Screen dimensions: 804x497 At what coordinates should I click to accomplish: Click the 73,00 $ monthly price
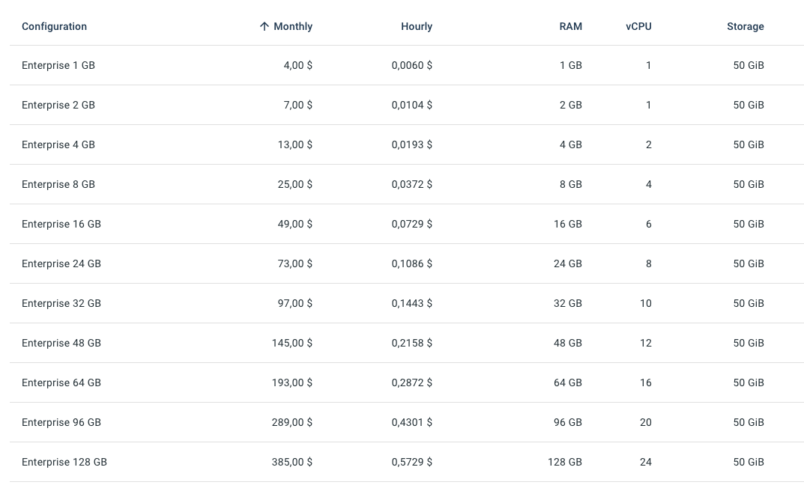pyautogui.click(x=294, y=264)
